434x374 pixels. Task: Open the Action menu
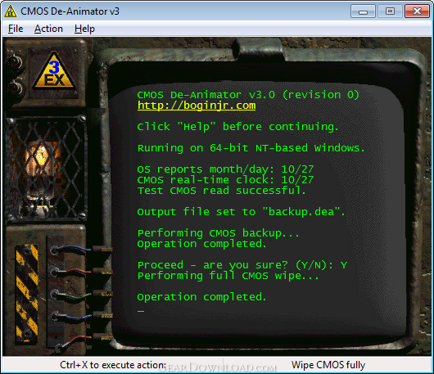tap(48, 29)
